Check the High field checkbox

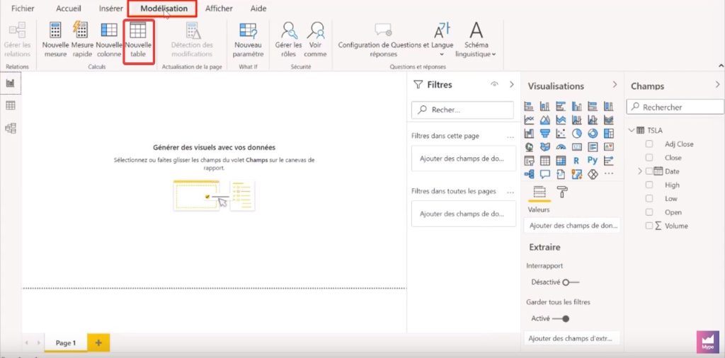649,185
